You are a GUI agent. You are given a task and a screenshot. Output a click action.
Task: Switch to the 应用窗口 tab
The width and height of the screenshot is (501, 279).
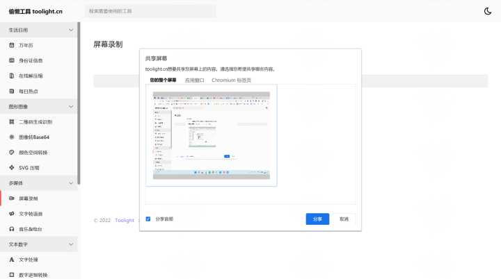coord(194,80)
